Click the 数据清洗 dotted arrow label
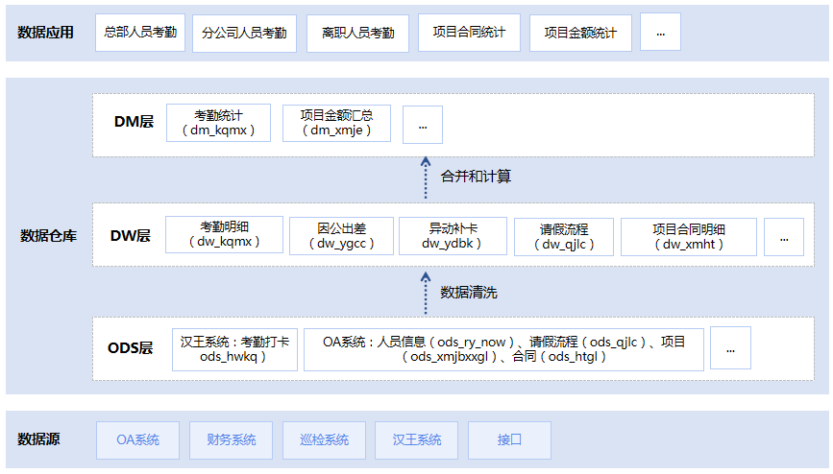The width and height of the screenshot is (833, 474). coord(468,292)
